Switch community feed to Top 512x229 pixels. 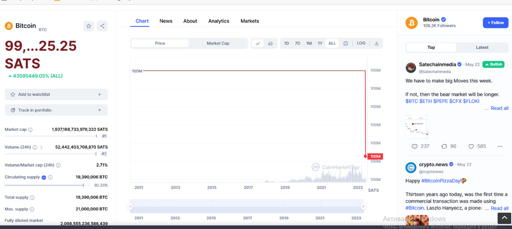pyautogui.click(x=431, y=48)
